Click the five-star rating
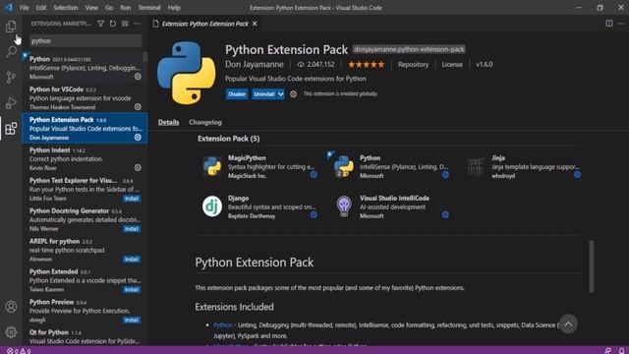Viewport: 629px width, 354px height. [366, 64]
